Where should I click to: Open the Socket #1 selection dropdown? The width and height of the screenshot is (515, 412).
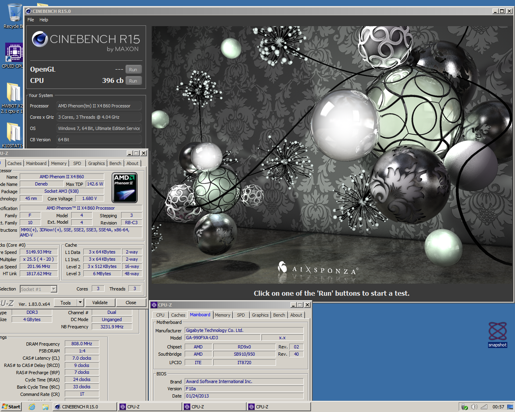54,289
